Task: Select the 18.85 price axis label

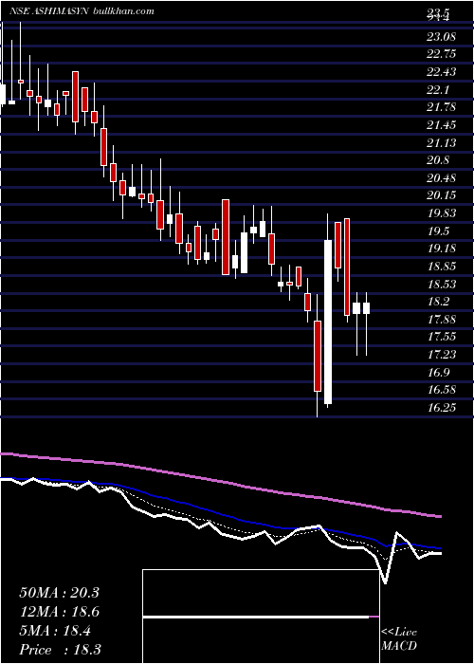Action: tap(442, 266)
